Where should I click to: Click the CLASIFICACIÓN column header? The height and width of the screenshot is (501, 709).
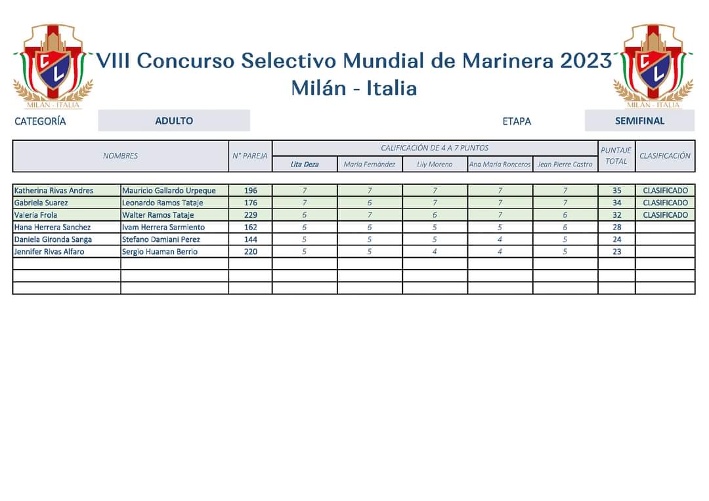point(664,156)
